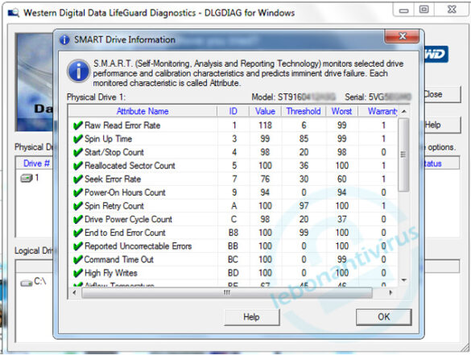
Task: Select the Start/Stop Count attribute
Action: [x=233, y=152]
